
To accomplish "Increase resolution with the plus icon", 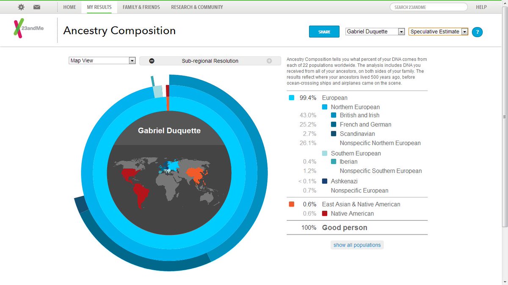I will 269,61.
